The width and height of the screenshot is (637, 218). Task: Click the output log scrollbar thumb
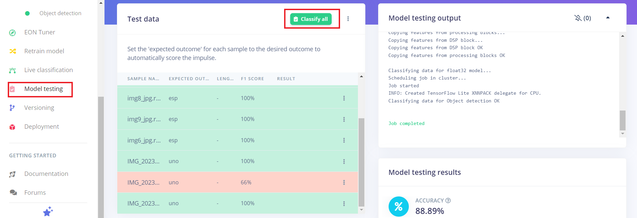623,120
